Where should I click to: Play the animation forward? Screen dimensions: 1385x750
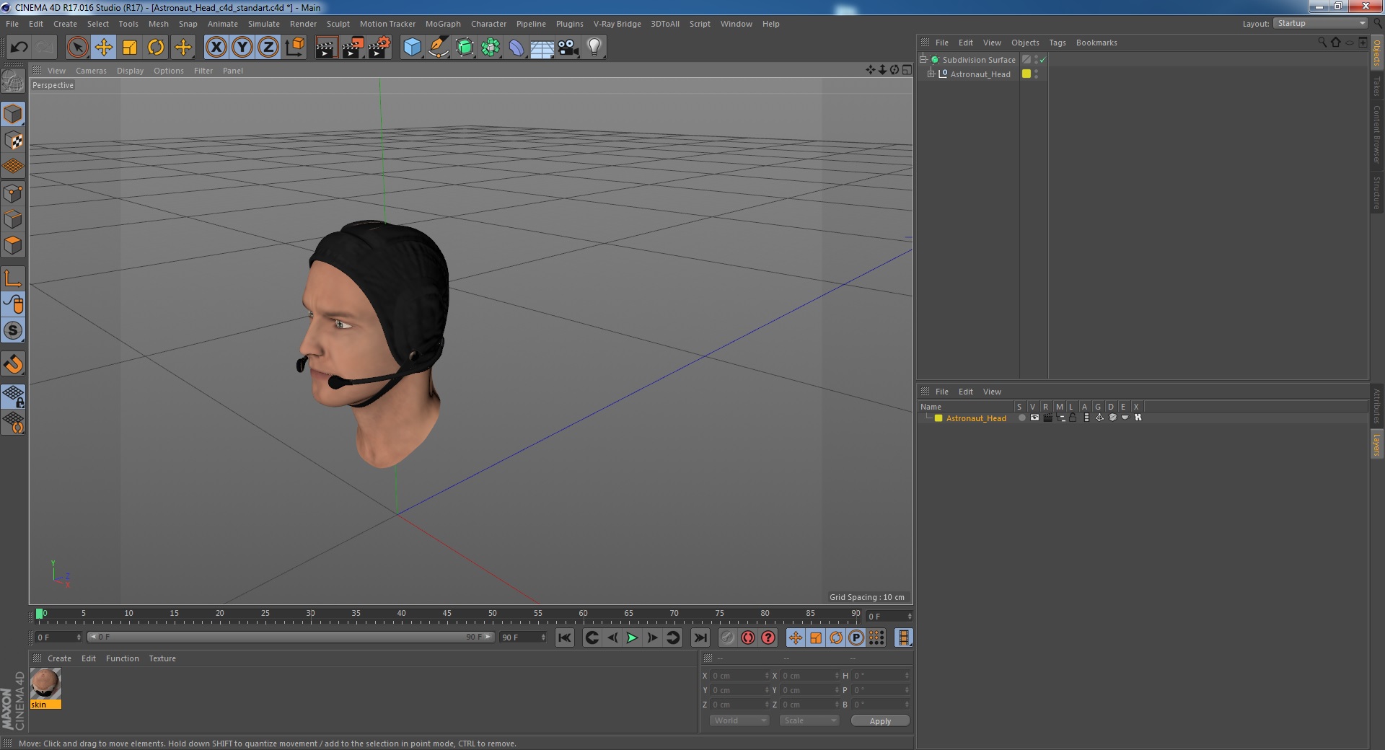point(632,637)
